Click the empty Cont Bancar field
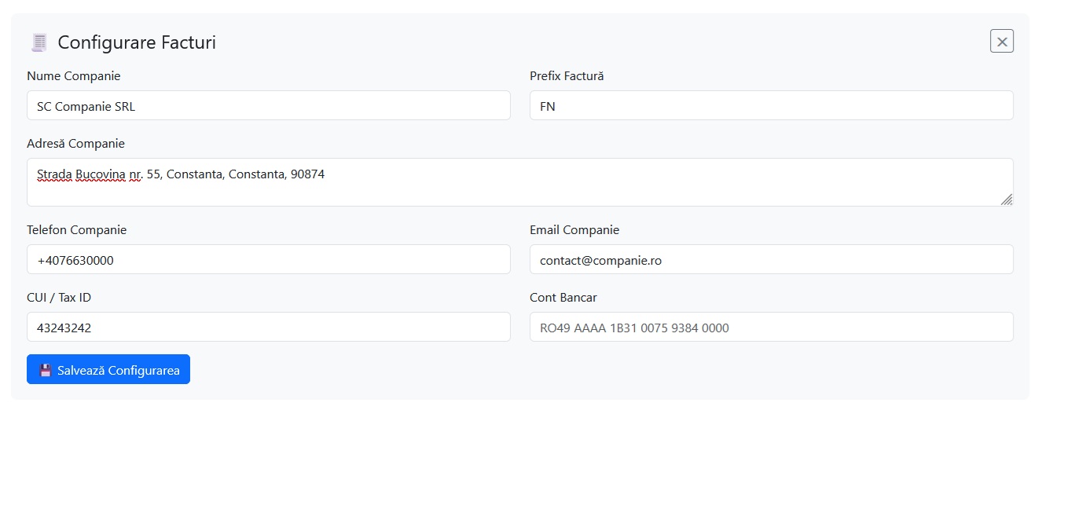 771,328
